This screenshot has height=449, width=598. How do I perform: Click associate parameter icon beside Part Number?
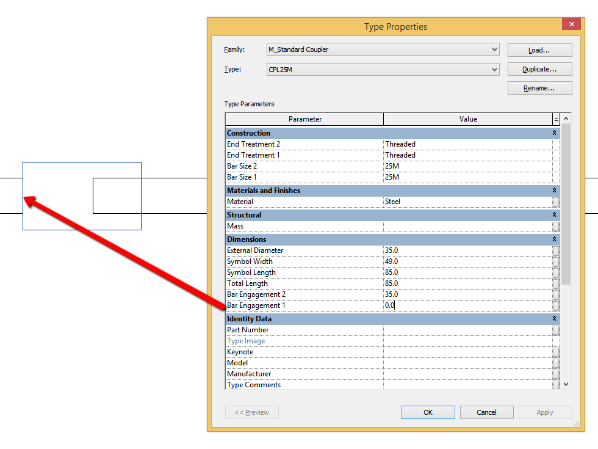coord(556,330)
